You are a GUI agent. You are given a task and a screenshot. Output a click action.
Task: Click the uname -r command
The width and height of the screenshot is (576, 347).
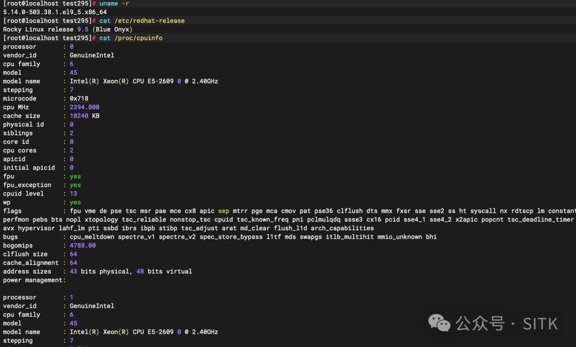[114, 3]
